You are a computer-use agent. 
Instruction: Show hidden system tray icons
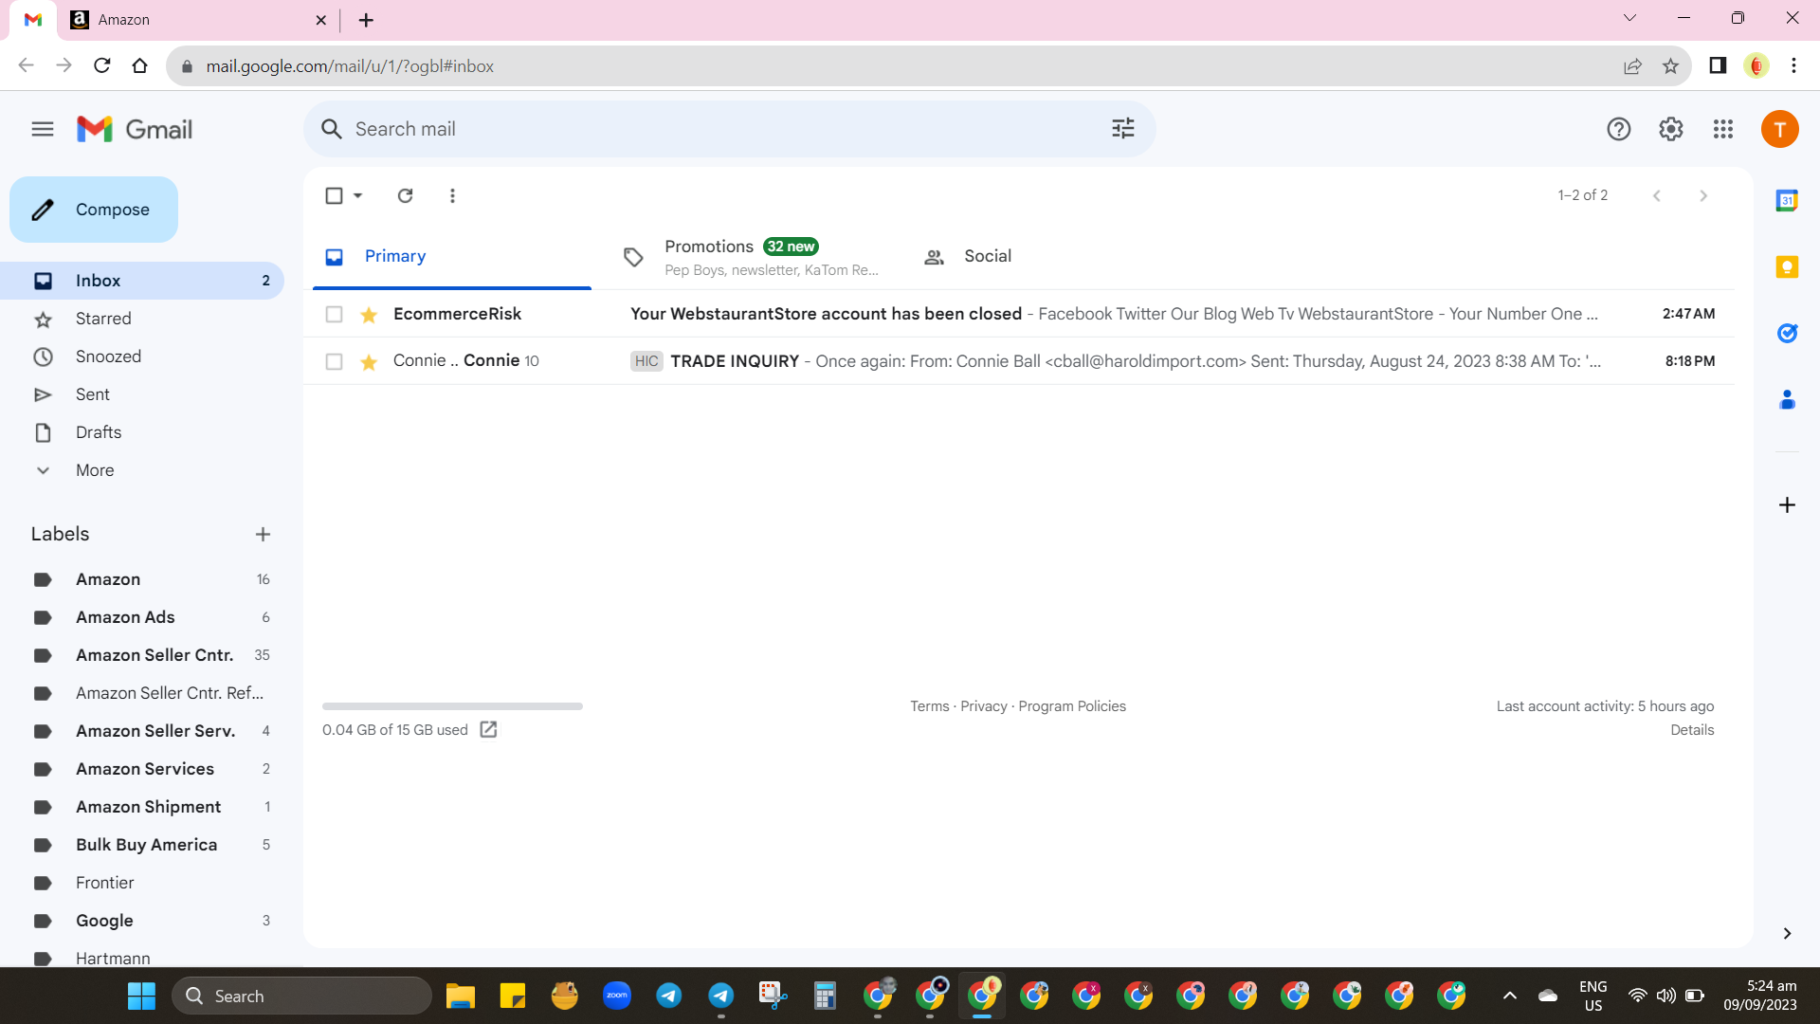click(x=1510, y=996)
